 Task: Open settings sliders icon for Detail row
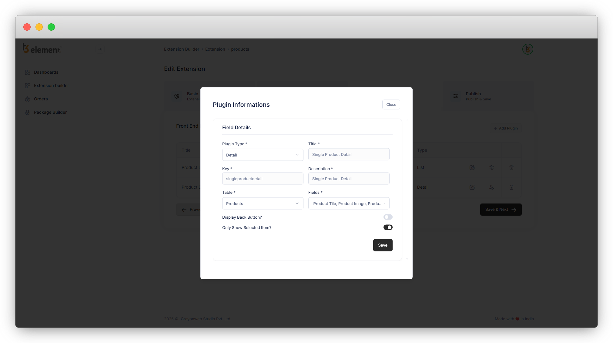491,187
